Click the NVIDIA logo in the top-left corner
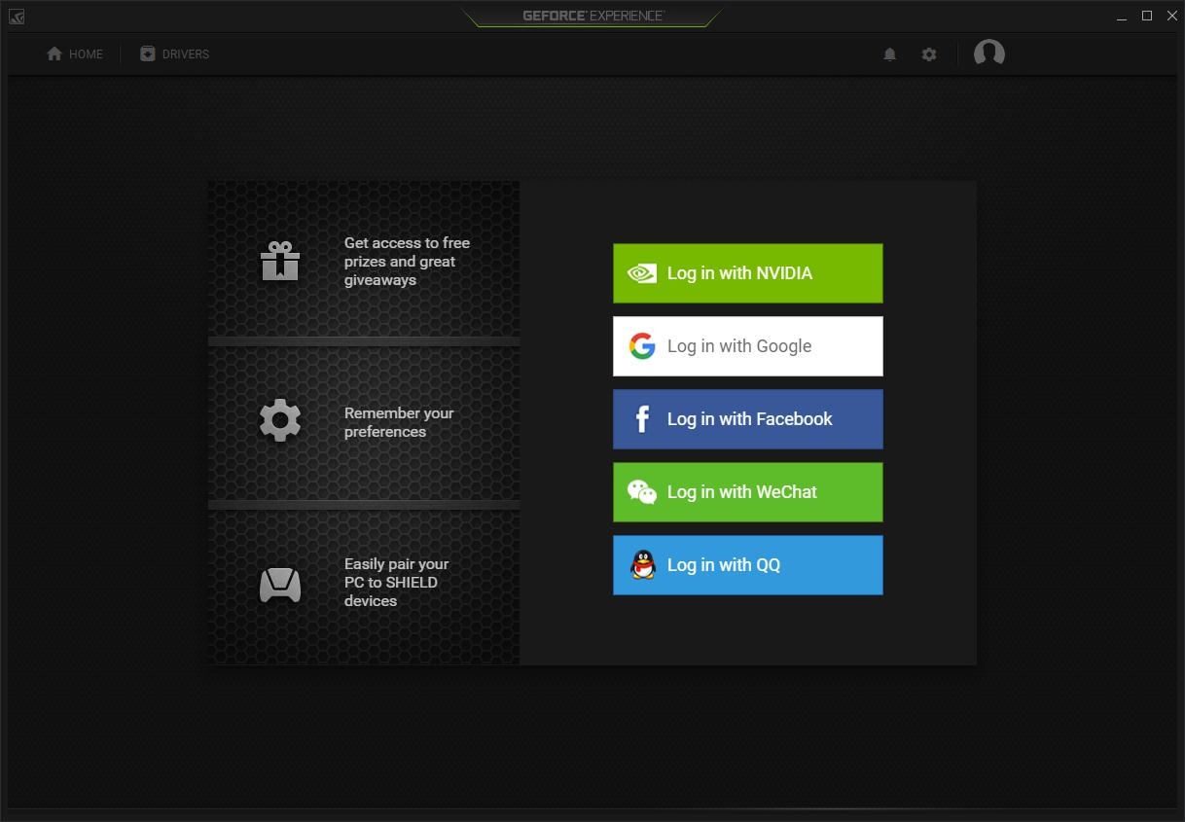1185x822 pixels. [16, 16]
